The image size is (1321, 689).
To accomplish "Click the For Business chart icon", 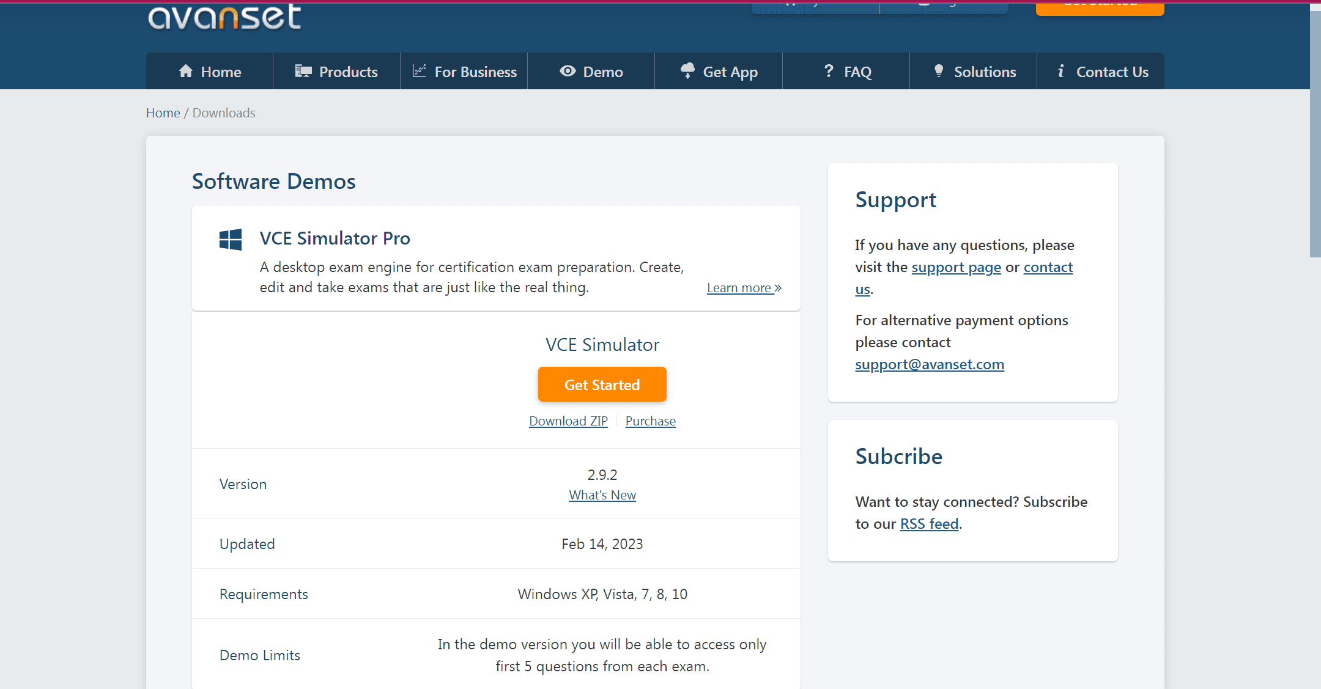I will [x=419, y=71].
